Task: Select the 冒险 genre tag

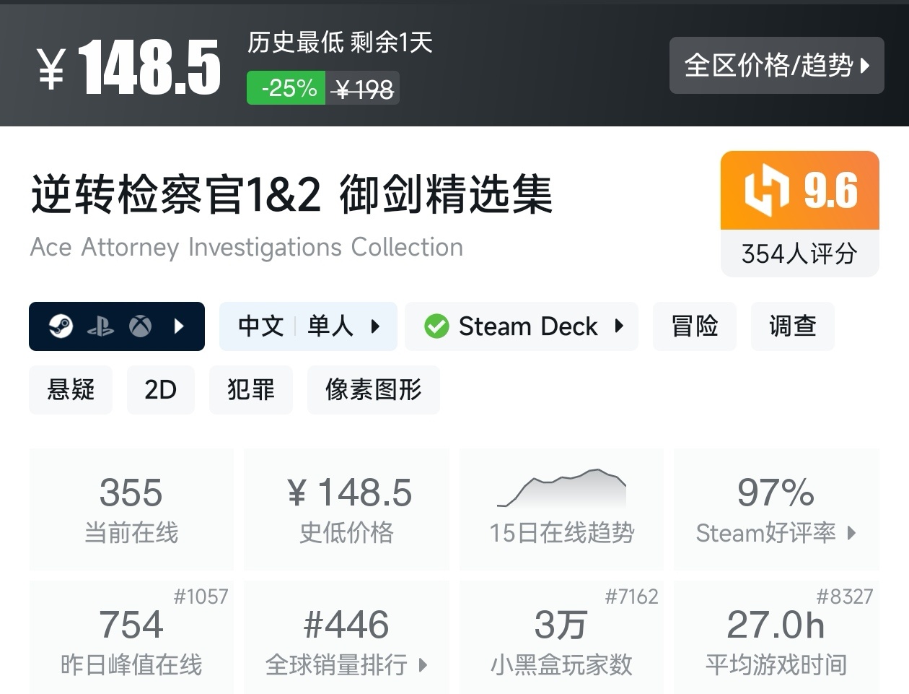Action: click(695, 326)
